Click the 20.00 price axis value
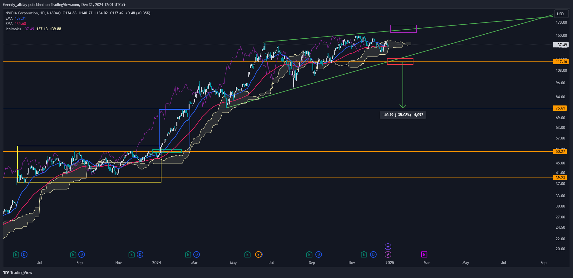The width and height of the screenshot is (573, 278). coord(560,249)
